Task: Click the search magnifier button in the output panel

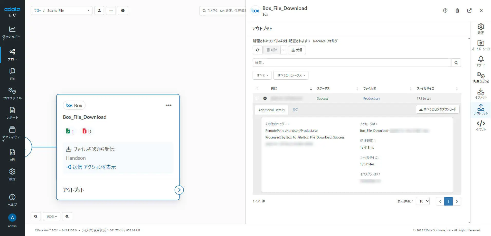Action: point(456,63)
